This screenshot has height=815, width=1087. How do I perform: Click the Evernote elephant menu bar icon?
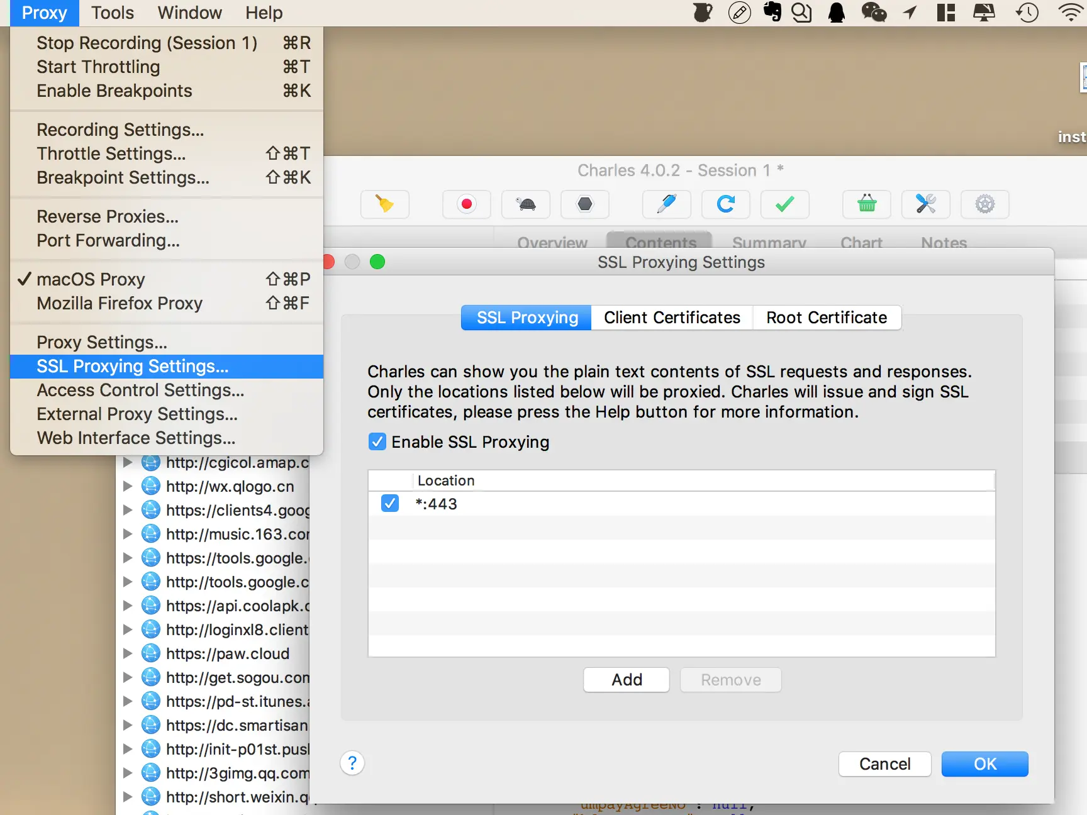pyautogui.click(x=772, y=12)
